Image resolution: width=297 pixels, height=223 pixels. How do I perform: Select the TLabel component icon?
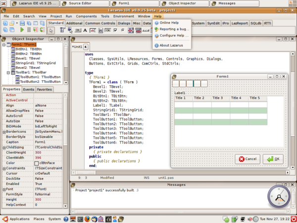(85, 30)
